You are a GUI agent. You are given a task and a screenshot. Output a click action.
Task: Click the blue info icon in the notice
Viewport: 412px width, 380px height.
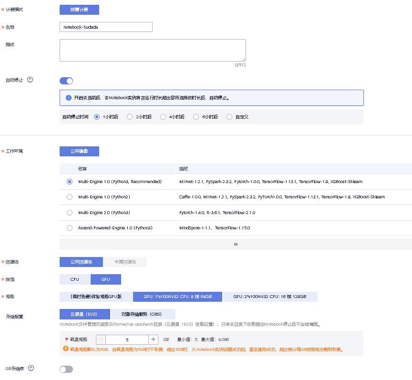pos(69,98)
